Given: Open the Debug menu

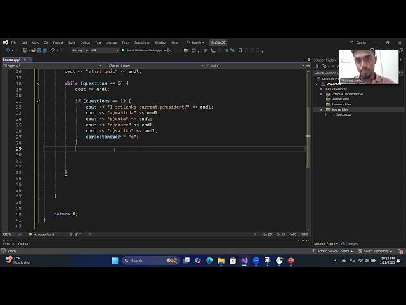Looking at the screenshot, I should coord(85,43).
